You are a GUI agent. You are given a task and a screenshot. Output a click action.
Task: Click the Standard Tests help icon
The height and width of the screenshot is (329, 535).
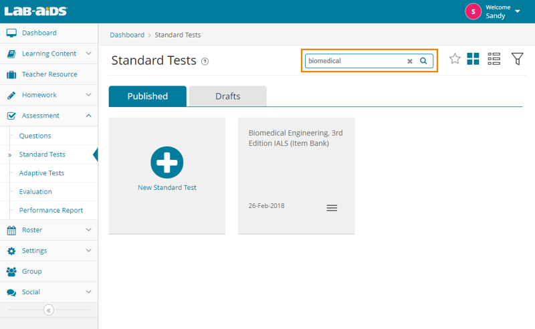(x=205, y=62)
